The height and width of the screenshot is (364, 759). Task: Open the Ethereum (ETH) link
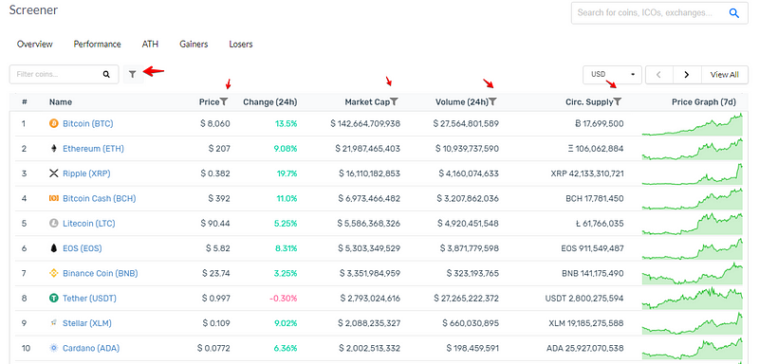(x=93, y=149)
